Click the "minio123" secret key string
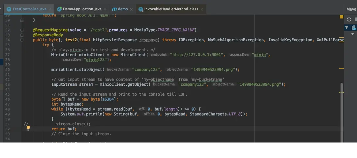 click(x=95, y=60)
